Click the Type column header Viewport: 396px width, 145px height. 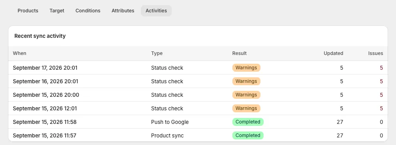[157, 53]
